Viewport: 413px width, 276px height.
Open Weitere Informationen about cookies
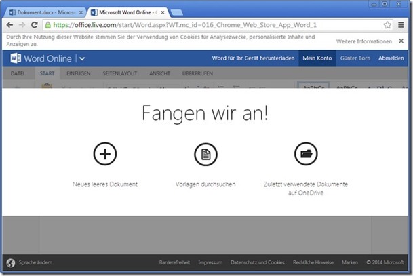364,41
